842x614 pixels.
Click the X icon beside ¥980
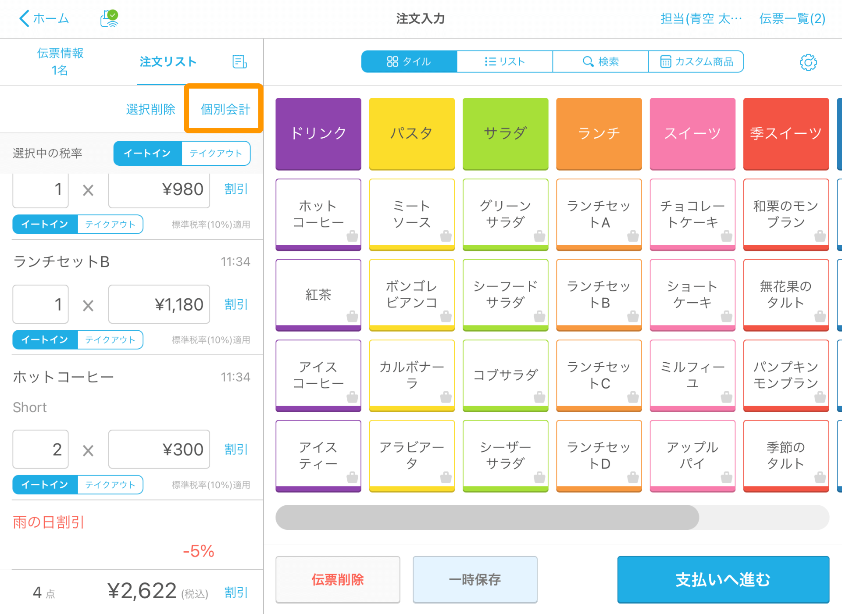pos(88,190)
